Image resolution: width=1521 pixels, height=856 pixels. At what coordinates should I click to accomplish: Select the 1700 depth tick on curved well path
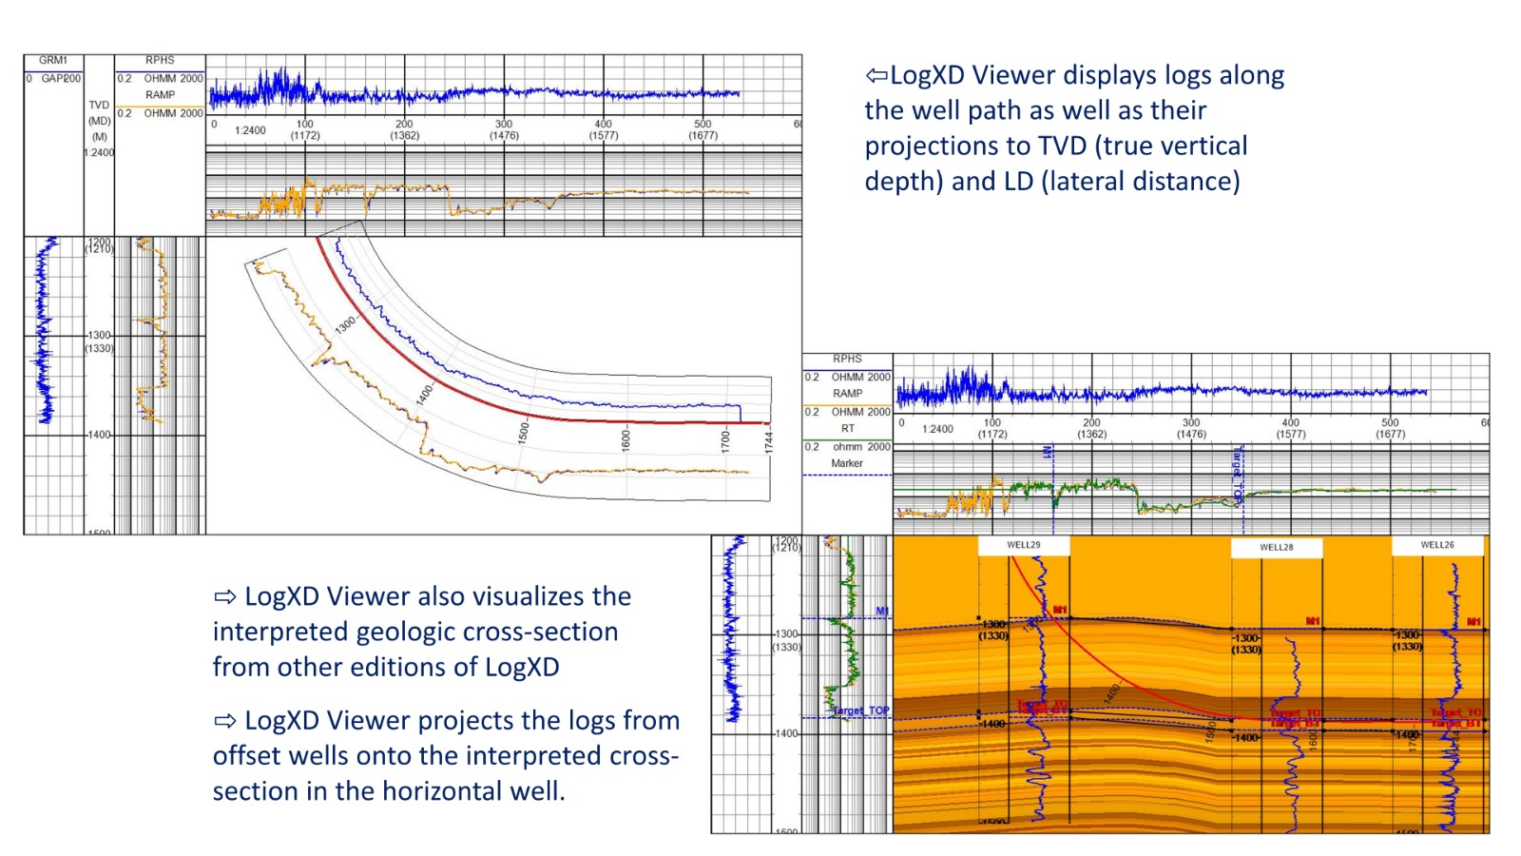725,441
